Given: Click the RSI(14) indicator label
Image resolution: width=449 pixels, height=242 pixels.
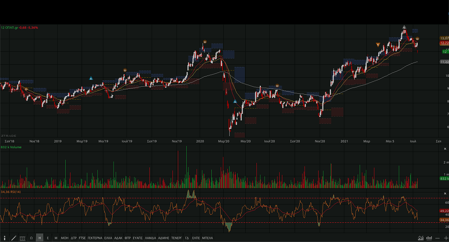Looking at the screenshot, I should tap(12, 192).
